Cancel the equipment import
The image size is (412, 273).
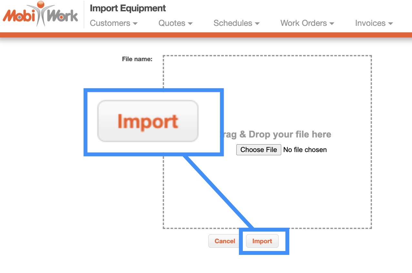[x=225, y=241]
